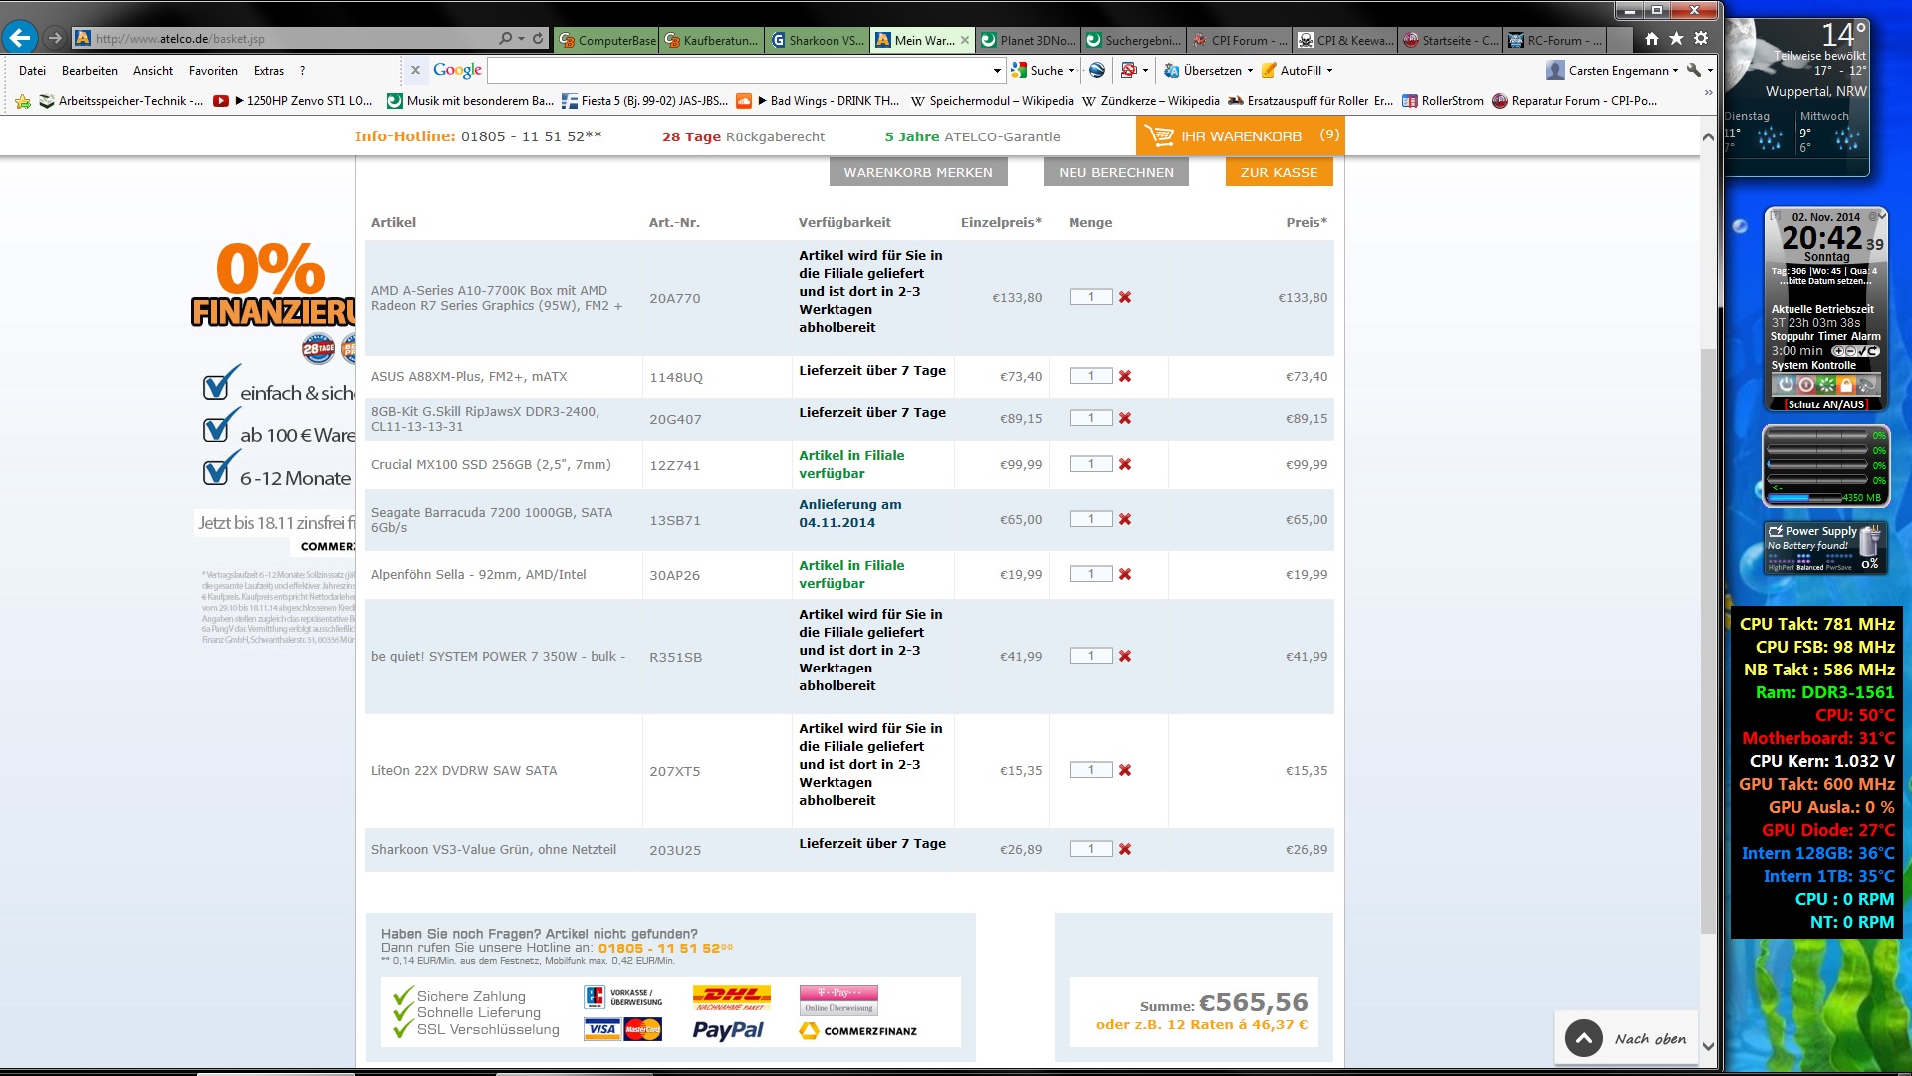
Task: Click the NEU BERECHNEN button
Action: (x=1116, y=172)
